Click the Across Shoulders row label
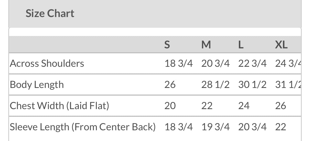Image resolution: width=310 pixels, height=141 pixels. click(47, 63)
